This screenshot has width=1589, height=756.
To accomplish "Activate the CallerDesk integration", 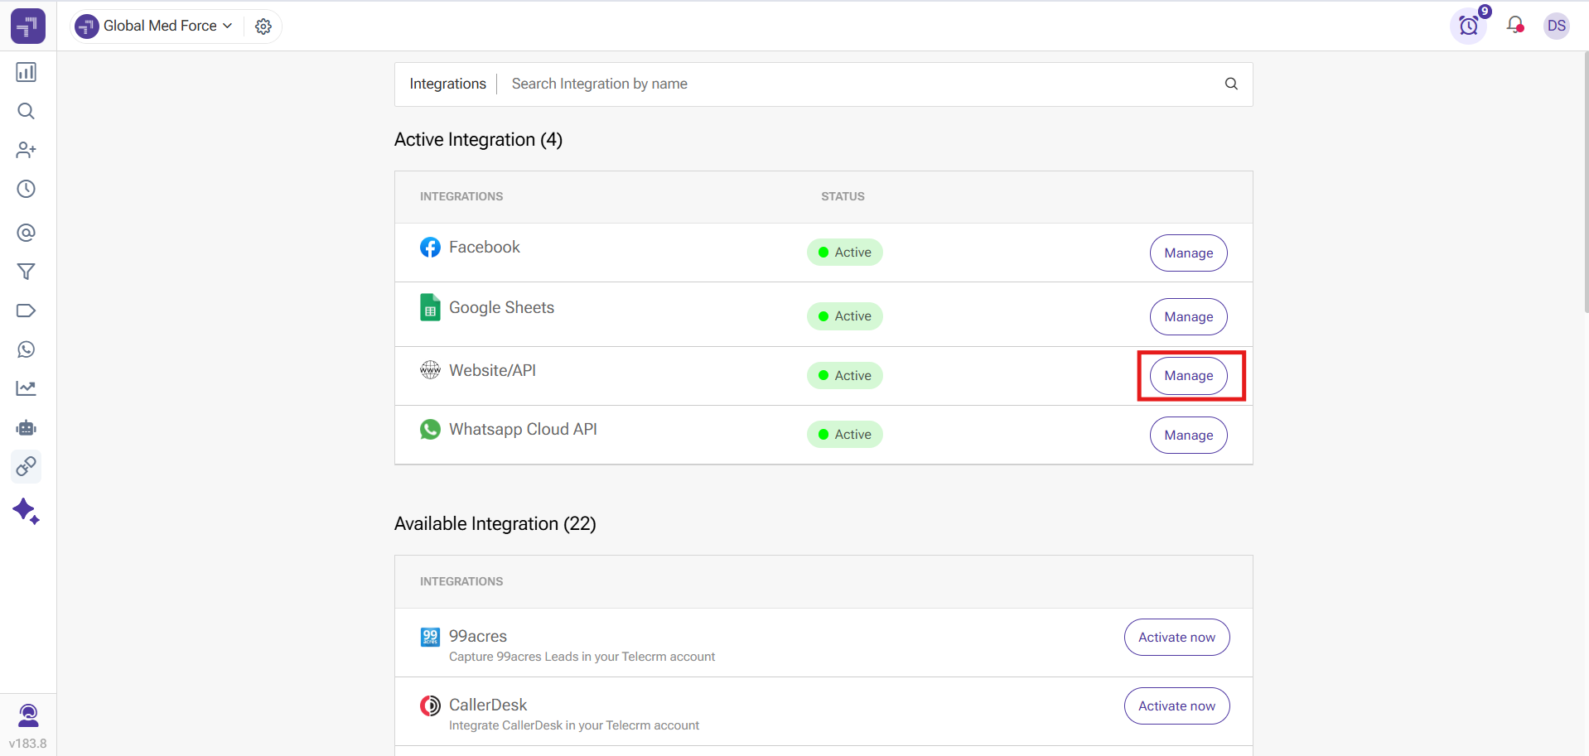I will (x=1176, y=705).
